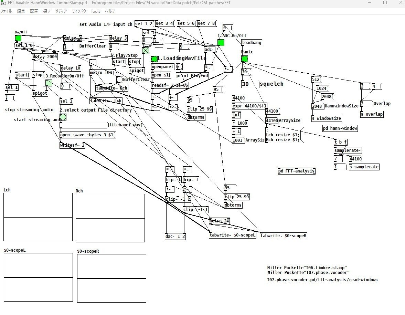This screenshot has height=315, width=405.
Task: Select the openpanel object
Action: [x=163, y=67]
